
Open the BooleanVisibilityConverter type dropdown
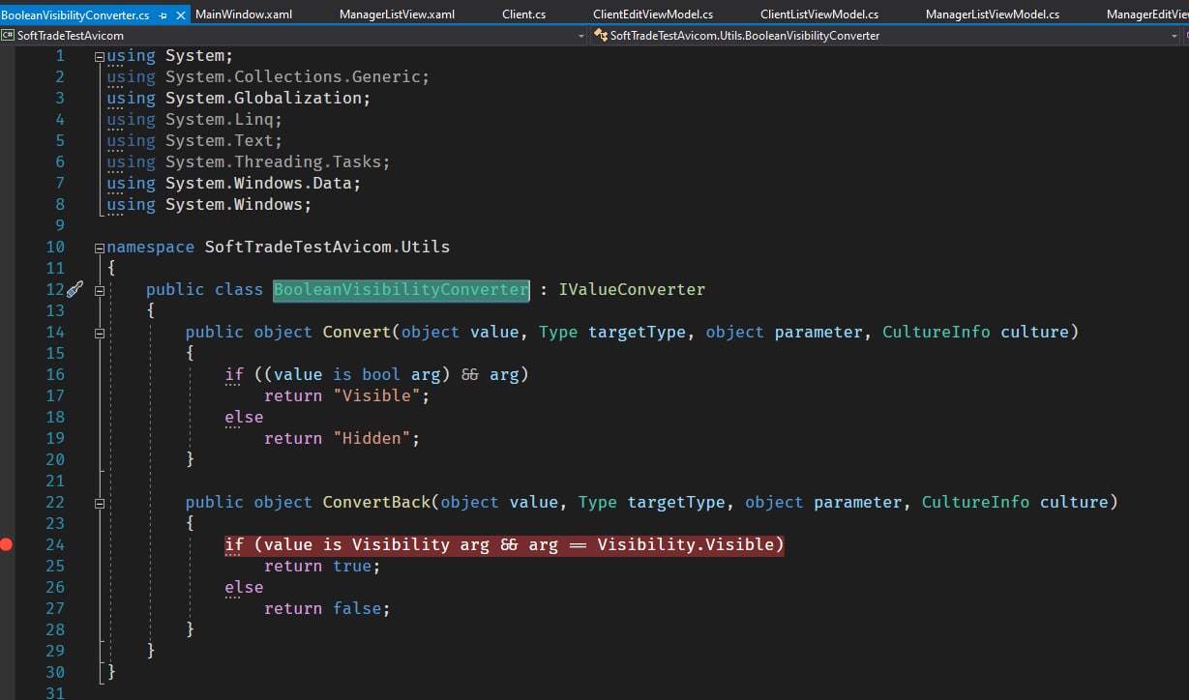[1173, 36]
